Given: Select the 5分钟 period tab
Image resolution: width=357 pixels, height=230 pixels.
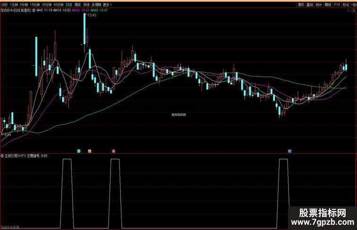Looking at the screenshot, I should pyautogui.click(x=24, y=5).
